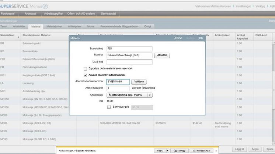Open the Fordonsval menu
Image resolution: width=275 pixels, height=154 pixels.
(7, 14)
